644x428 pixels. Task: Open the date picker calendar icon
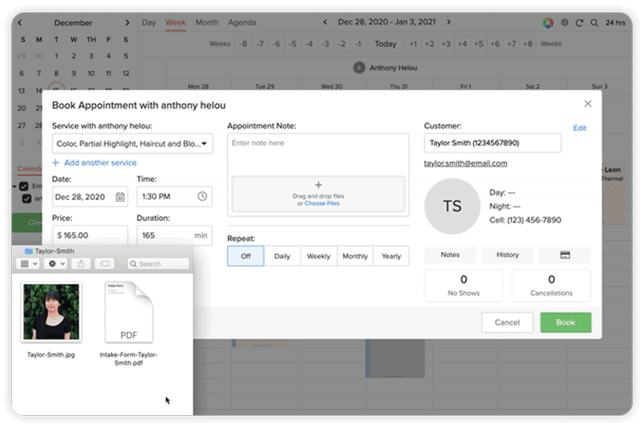coord(119,196)
